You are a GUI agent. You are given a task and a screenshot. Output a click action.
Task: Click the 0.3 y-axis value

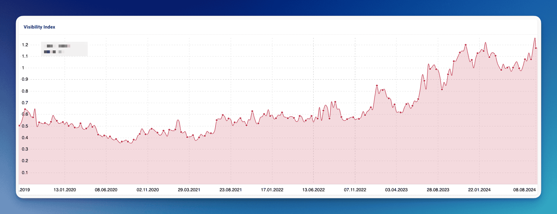point(25,149)
